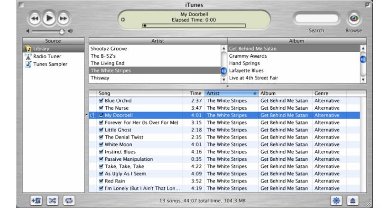Click the small circle toggle in the display
This screenshot has width=389, height=208.
point(123,19)
